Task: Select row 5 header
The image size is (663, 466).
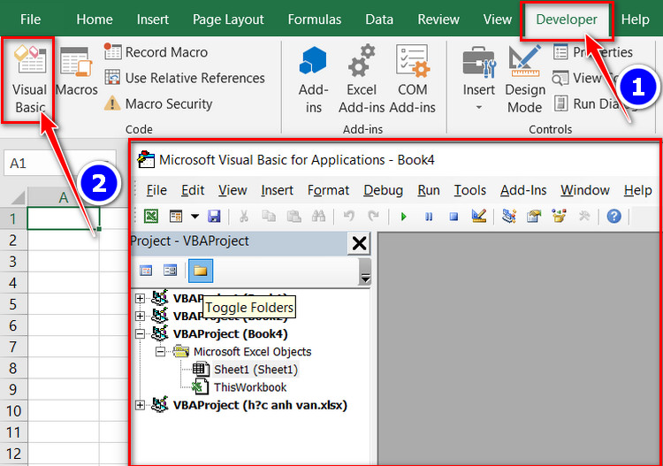Action: click(x=13, y=304)
